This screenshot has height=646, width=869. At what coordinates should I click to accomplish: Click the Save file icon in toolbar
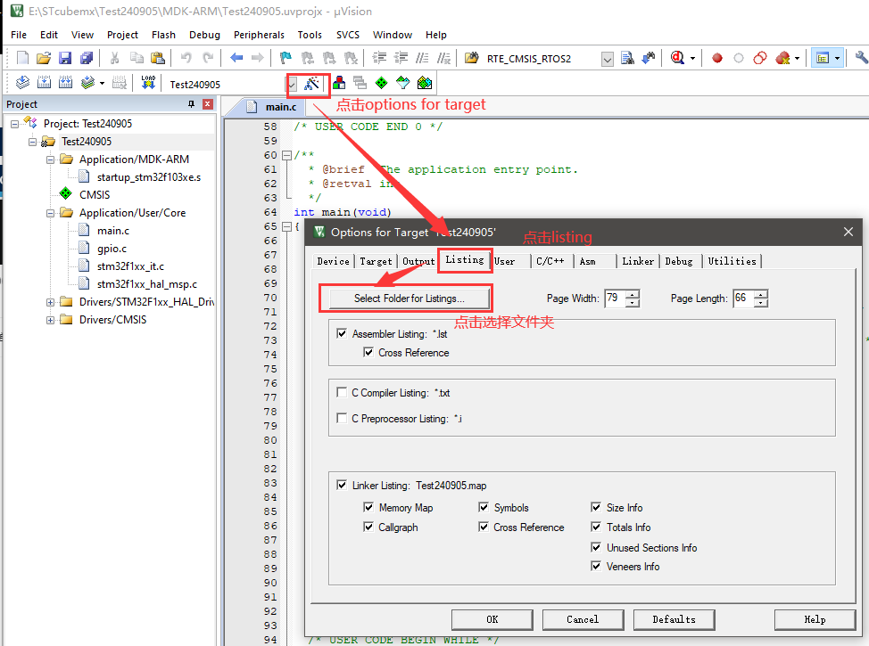65,59
